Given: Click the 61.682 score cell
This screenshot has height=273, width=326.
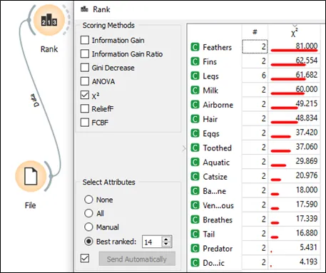Looking at the screenshot, I should (x=294, y=76).
